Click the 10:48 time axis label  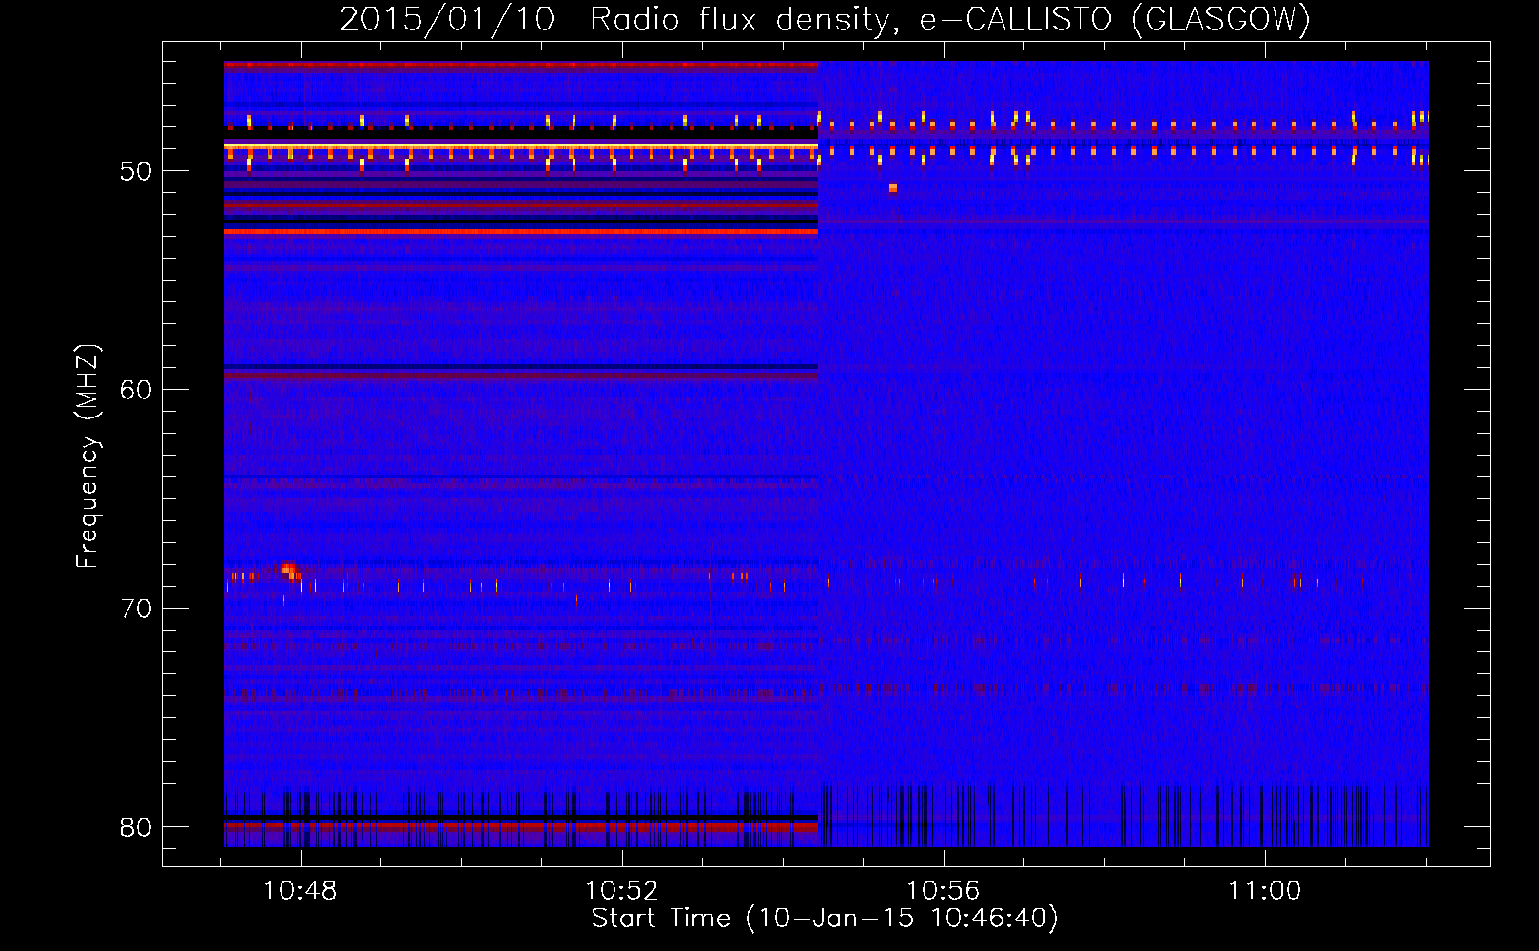301,891
